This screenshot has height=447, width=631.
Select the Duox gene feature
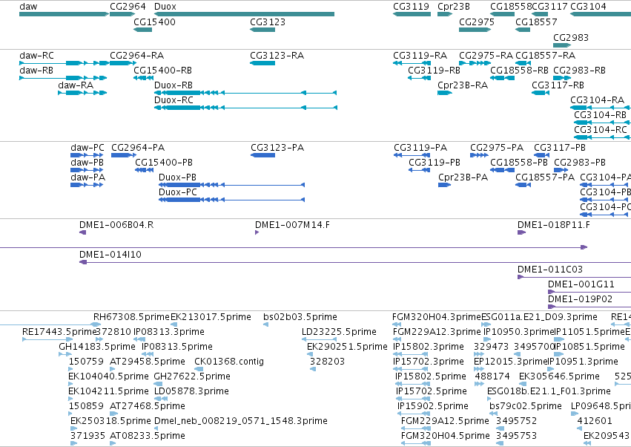(244, 14)
